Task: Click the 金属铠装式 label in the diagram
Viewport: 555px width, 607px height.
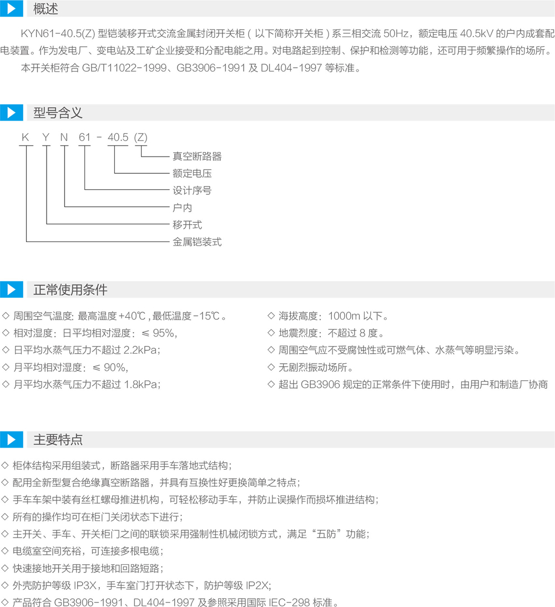Action: coord(197,242)
